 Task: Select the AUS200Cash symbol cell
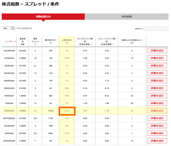coord(9,51)
